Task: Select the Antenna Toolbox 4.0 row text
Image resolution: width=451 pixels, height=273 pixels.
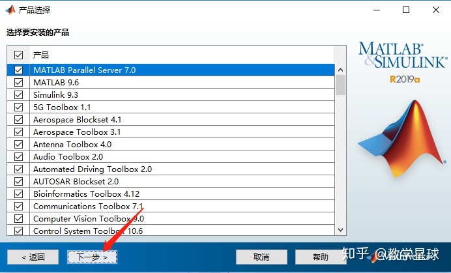Action: pos(72,144)
